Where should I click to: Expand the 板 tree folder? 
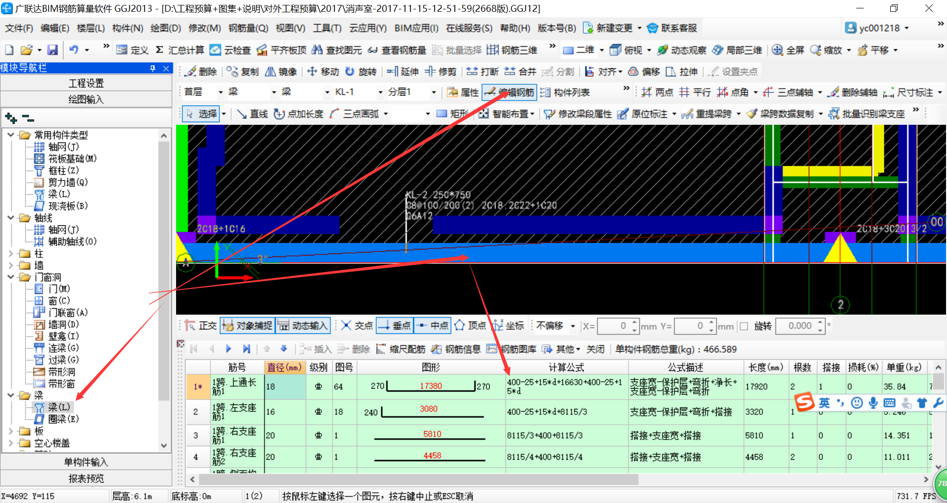click(x=11, y=431)
